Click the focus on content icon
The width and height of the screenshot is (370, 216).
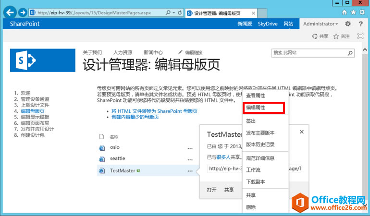[360, 36]
